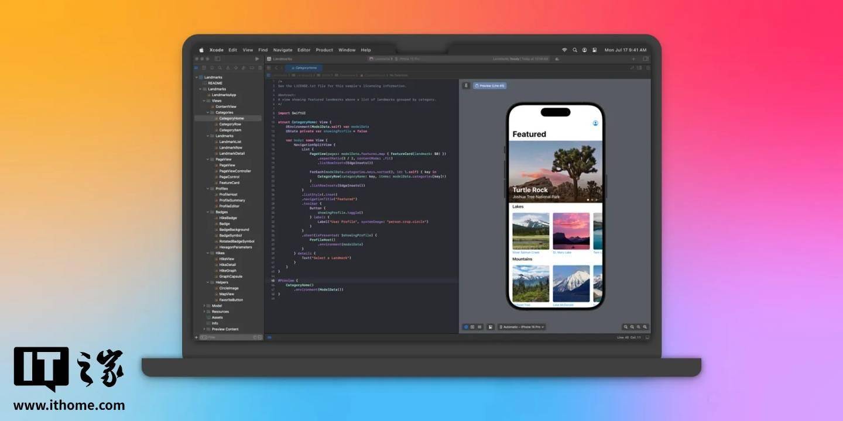Screen dimensions: 843x421
Task: Open the Navigate menu
Action: click(283, 50)
